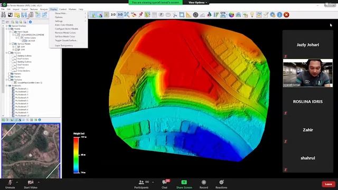Collapse the Vectors tree node
Viewport: 338px width, 190px height.
click(7, 53)
